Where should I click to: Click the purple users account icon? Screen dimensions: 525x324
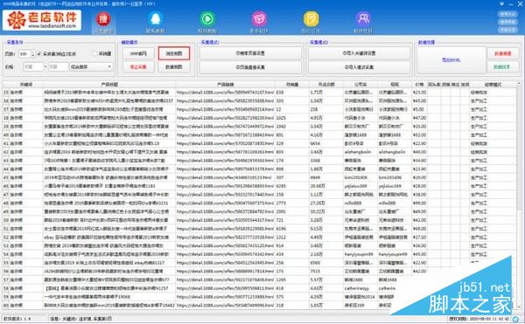point(363,19)
